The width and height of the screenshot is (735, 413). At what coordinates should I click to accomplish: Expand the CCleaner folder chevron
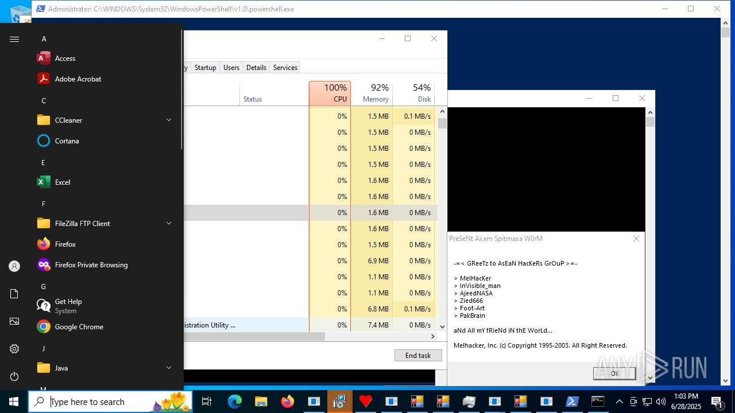pos(169,120)
